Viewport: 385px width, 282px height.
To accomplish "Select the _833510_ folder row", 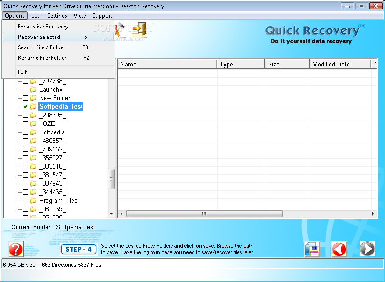I will [53, 167].
